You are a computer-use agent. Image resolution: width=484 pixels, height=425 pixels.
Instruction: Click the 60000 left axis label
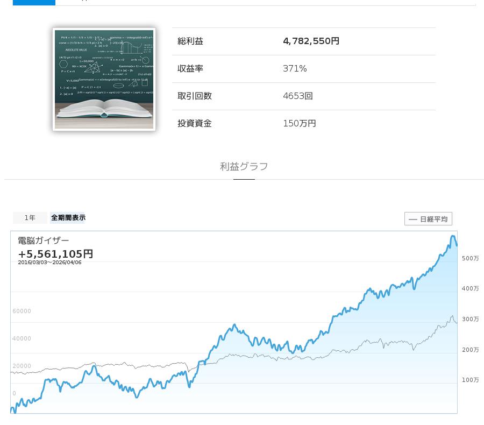click(22, 311)
